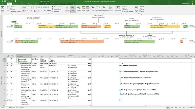Click the Manually Schedule pin icon
Screen dimensions: 195x109
(x=67, y=8)
